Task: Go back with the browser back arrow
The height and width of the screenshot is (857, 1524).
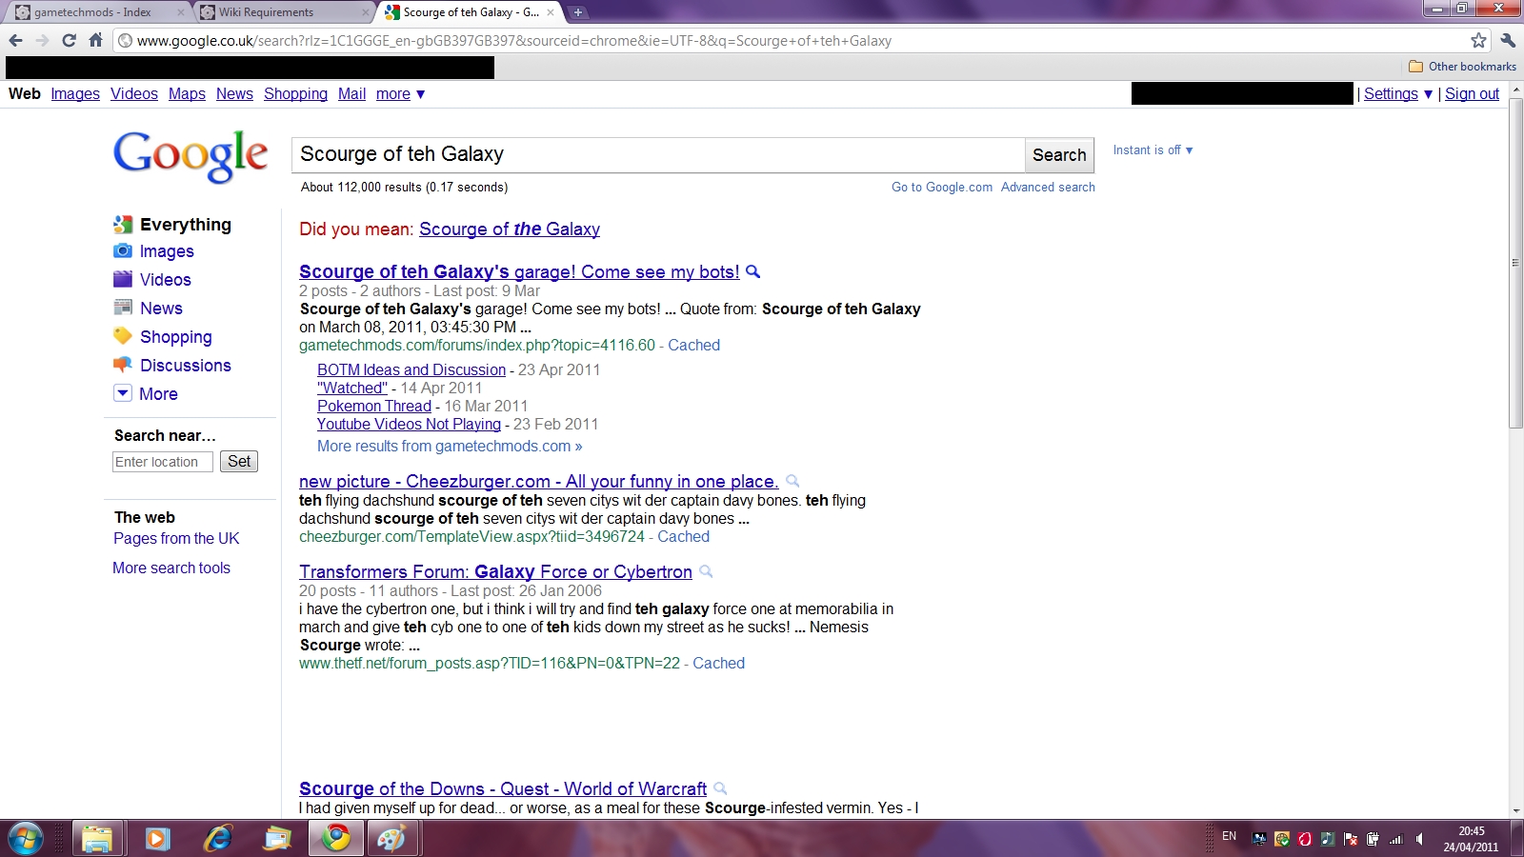Action: [15, 40]
